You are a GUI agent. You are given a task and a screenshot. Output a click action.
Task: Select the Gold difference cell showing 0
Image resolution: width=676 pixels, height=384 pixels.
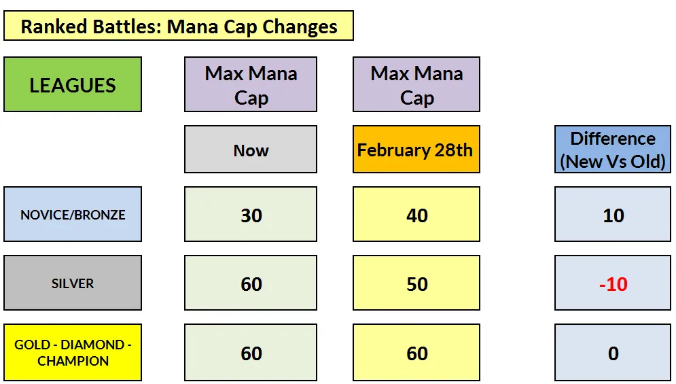[x=613, y=353]
